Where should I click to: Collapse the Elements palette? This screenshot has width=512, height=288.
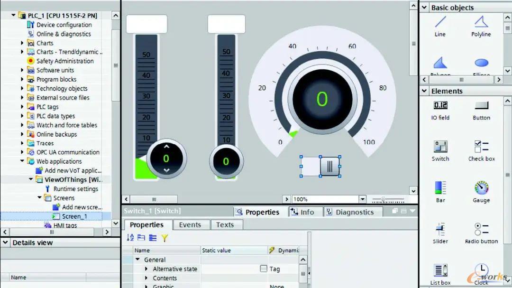tap(424, 91)
